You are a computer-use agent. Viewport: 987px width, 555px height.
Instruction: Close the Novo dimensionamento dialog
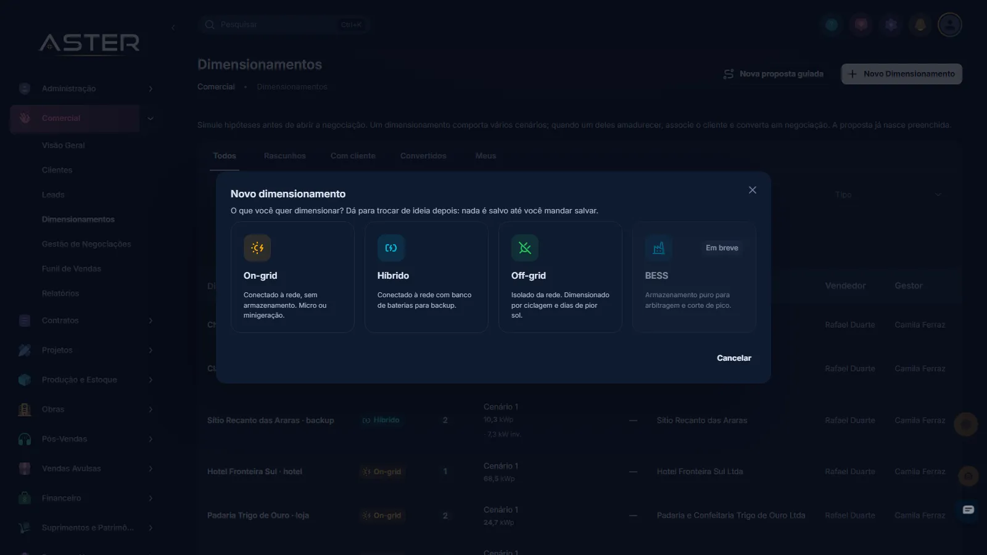coord(753,190)
